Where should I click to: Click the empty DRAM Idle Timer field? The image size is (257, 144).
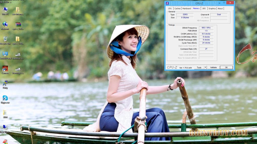pyautogui.click(x=206, y=52)
